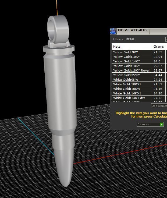Image resolution: width=167 pixels, height=198 pixels.
Task: Click the 34.44 grams value
Action: [158, 75]
